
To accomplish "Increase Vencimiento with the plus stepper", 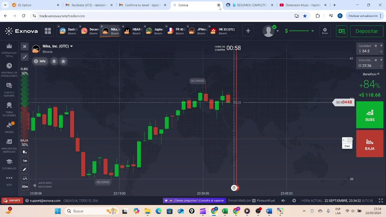I will tap(381, 60).
